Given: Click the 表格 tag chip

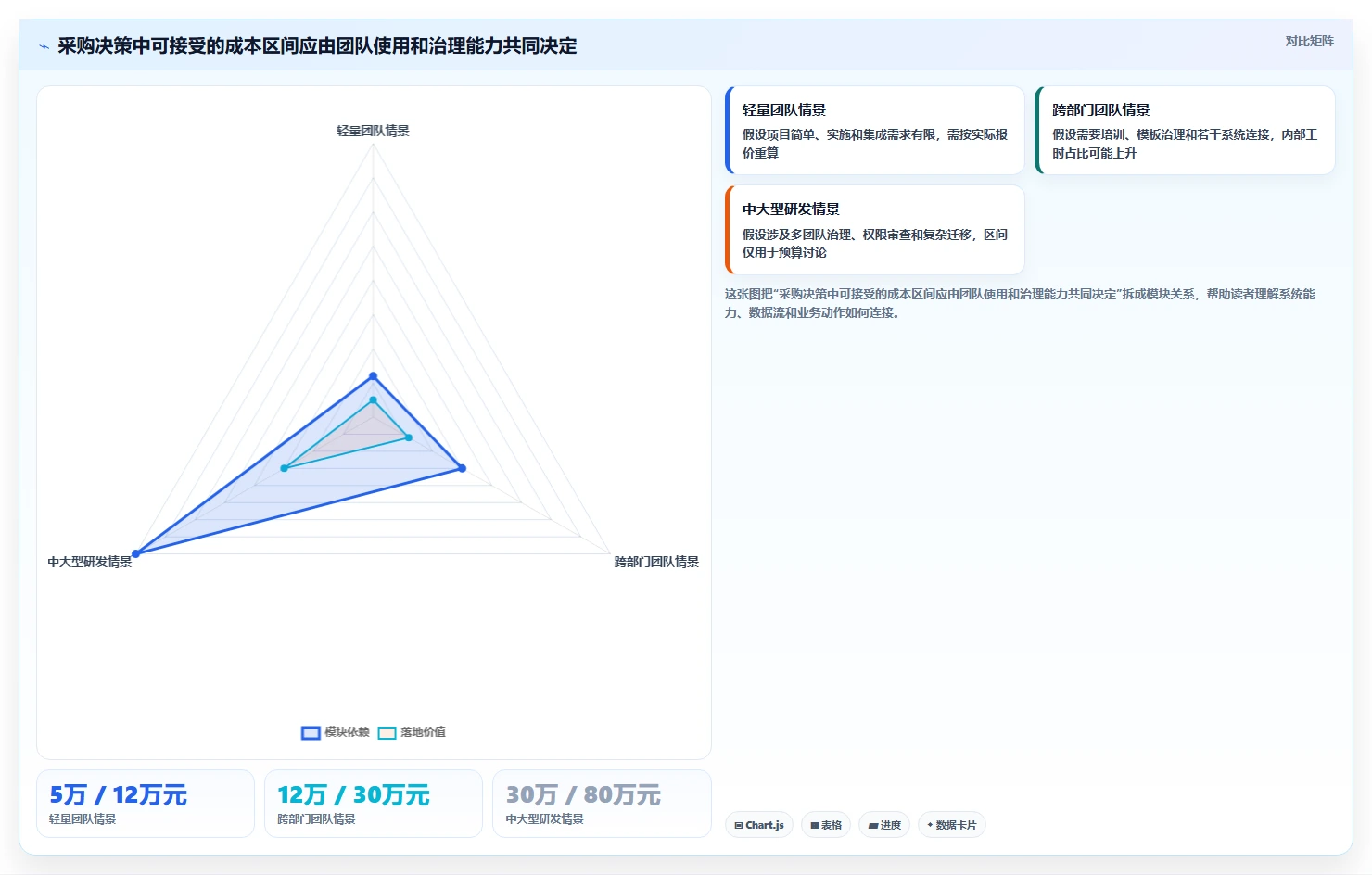Looking at the screenshot, I should click(x=826, y=825).
